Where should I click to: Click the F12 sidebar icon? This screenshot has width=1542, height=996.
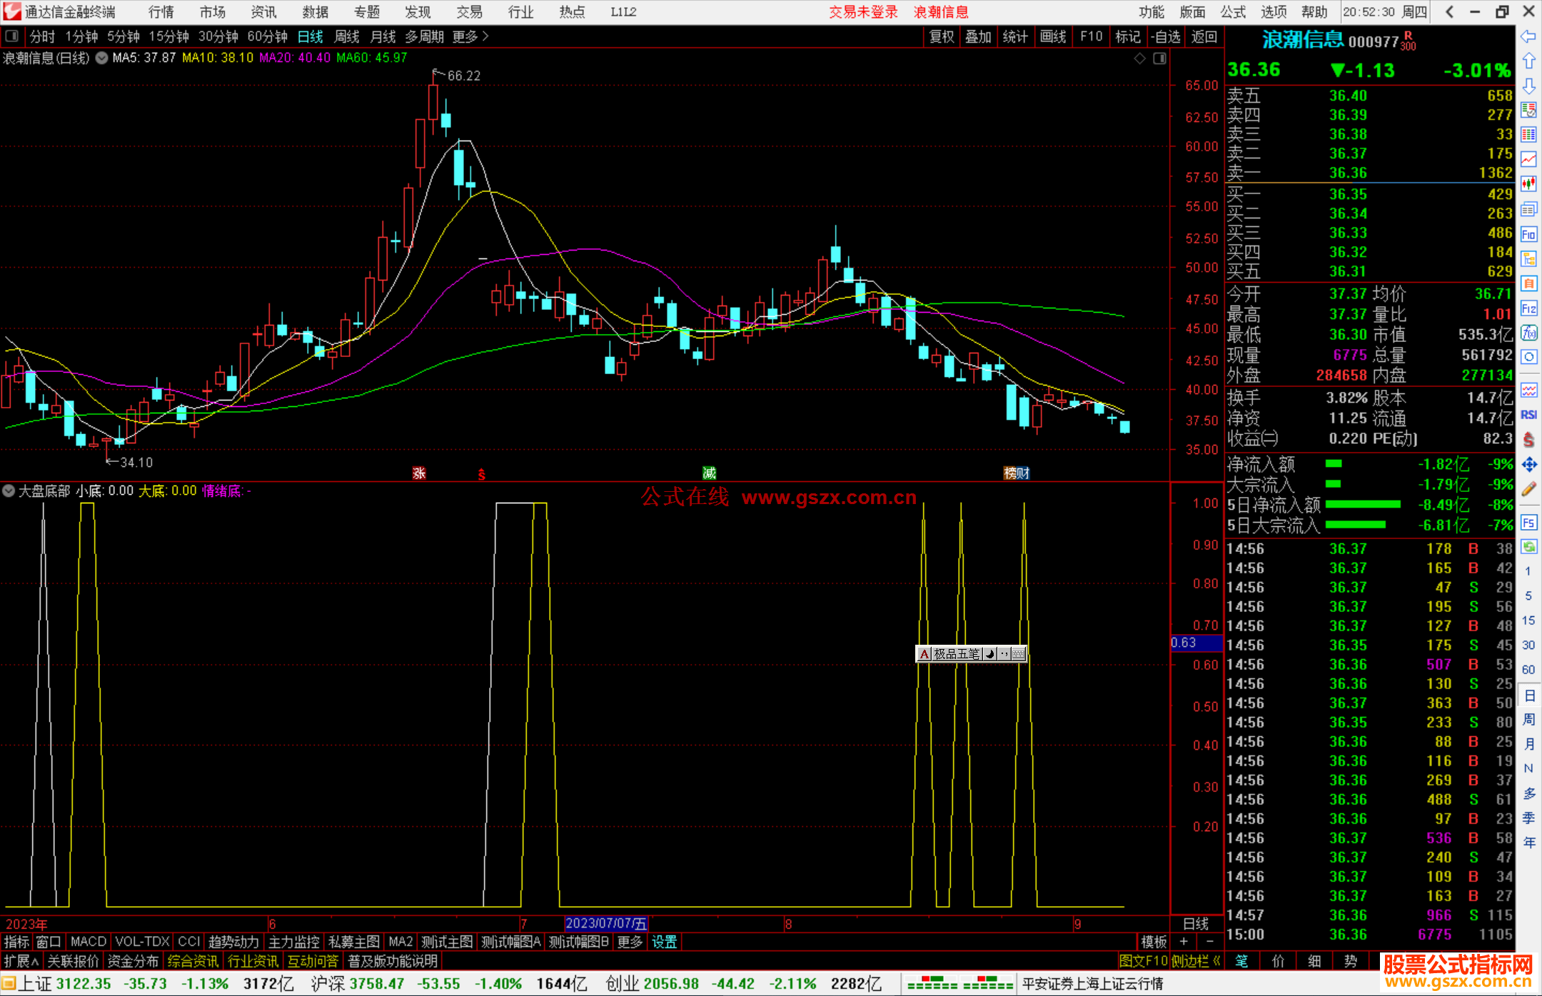click(1528, 308)
